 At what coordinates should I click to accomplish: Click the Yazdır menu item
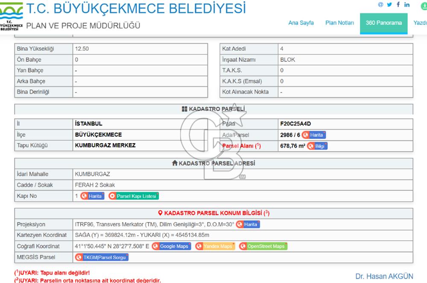(x=420, y=23)
